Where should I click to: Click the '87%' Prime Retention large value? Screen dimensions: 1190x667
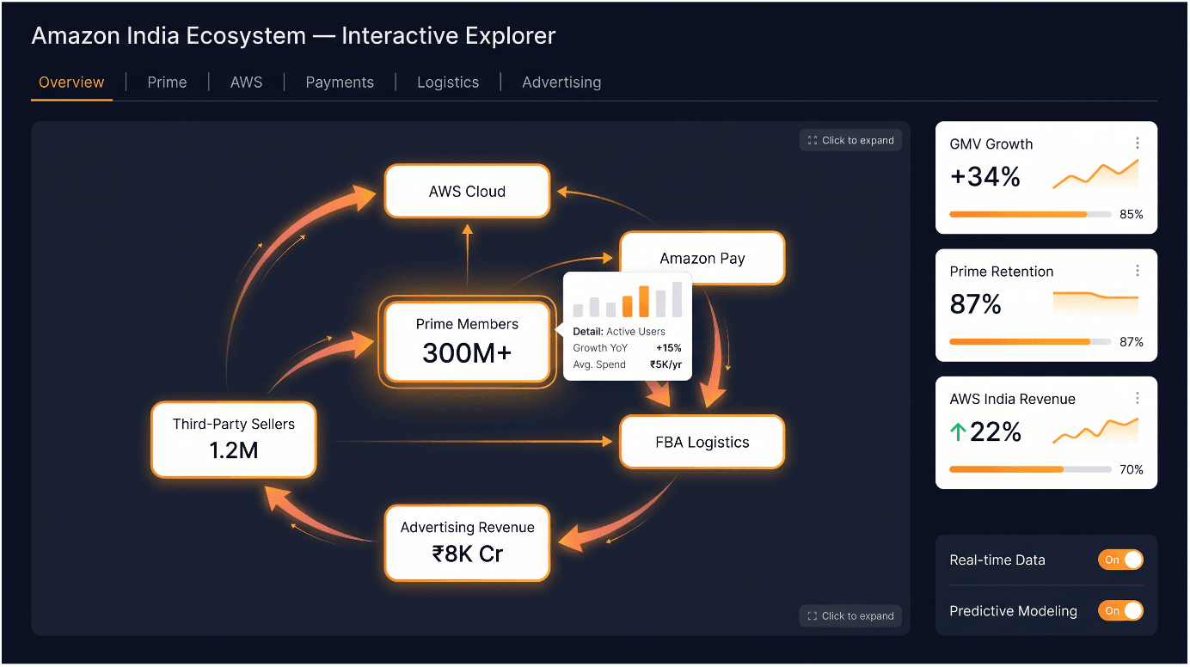976,304
